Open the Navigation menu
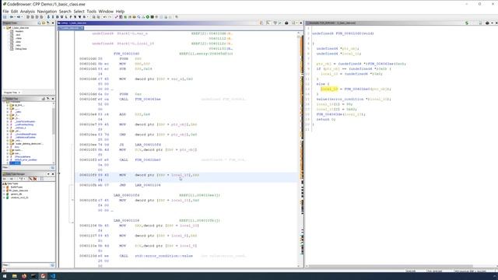 (47, 12)
